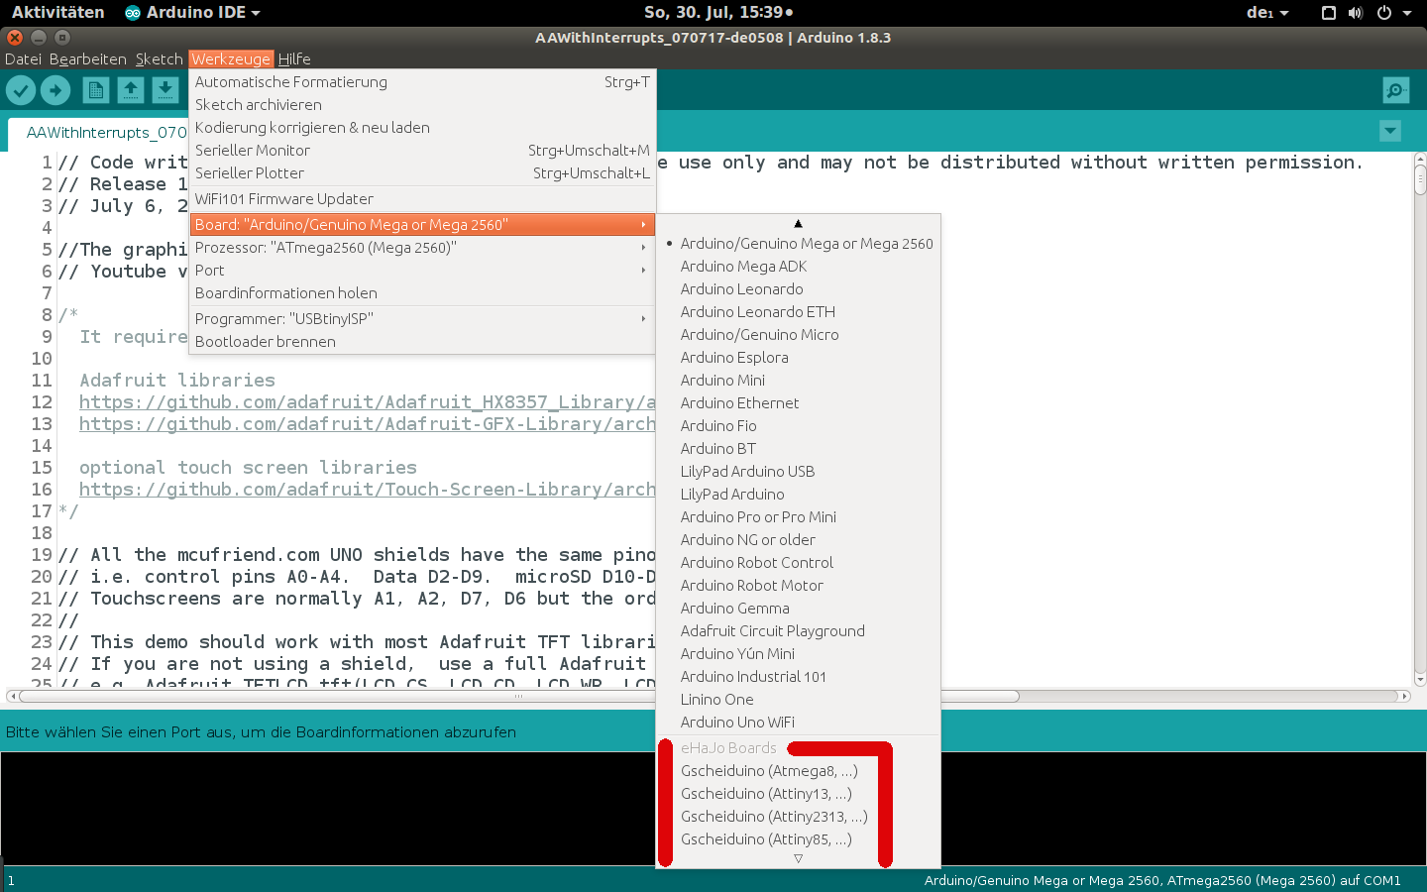Choose Gscheiduino (Atmega8, ...) board
The image size is (1427, 892).
coord(799,771)
